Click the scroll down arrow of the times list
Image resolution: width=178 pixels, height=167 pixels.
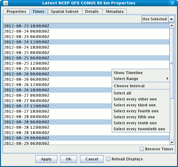tap(172, 143)
